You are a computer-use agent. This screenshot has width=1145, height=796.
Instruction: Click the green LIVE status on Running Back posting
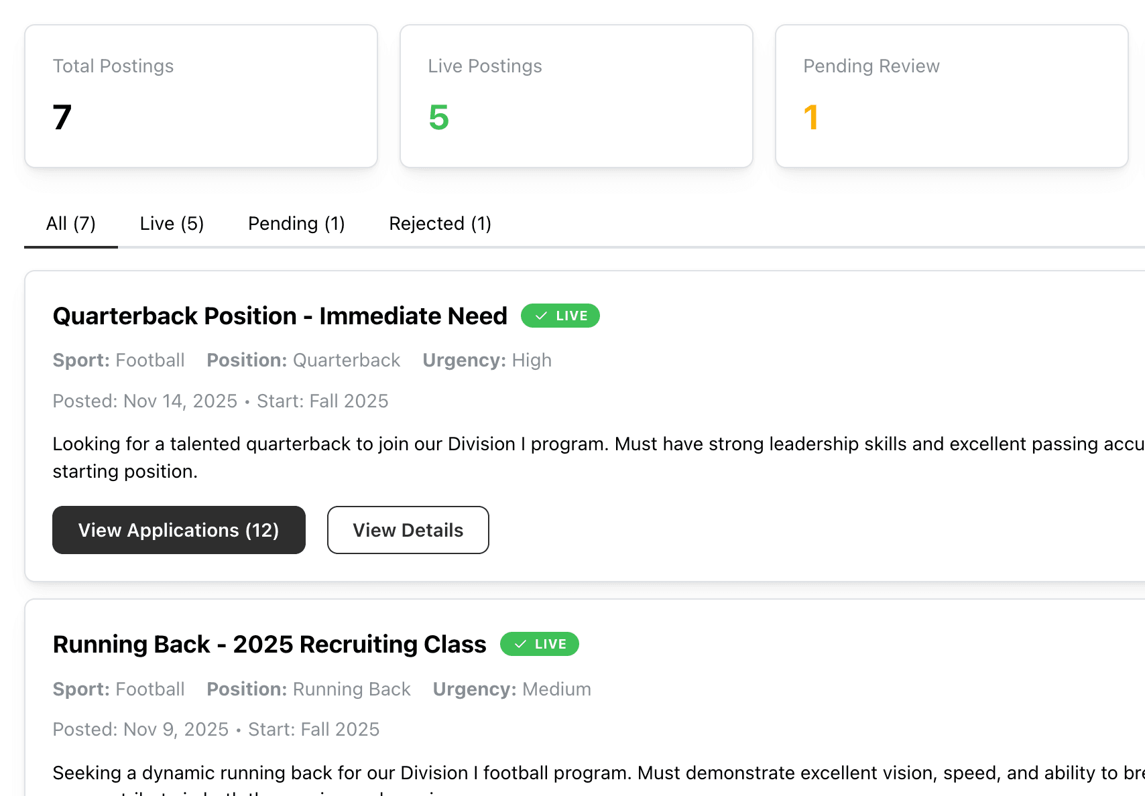pyautogui.click(x=540, y=644)
